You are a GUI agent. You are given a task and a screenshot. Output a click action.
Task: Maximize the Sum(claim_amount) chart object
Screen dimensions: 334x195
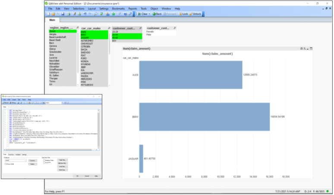pyautogui.click(x=311, y=49)
